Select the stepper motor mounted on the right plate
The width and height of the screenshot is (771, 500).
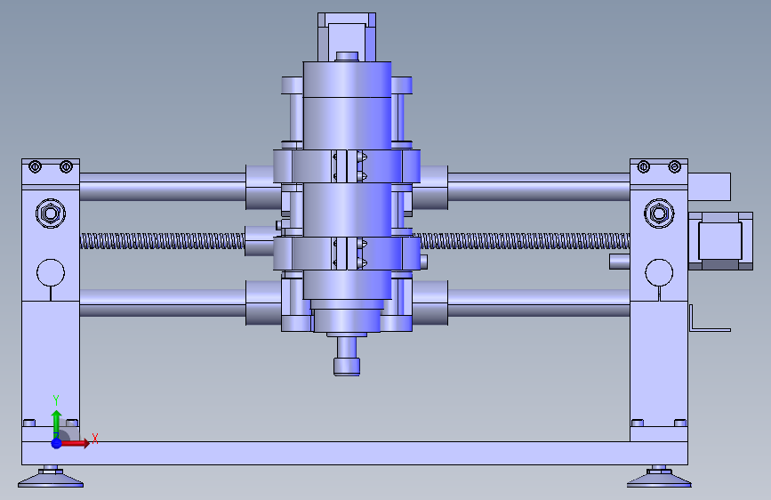pos(720,241)
